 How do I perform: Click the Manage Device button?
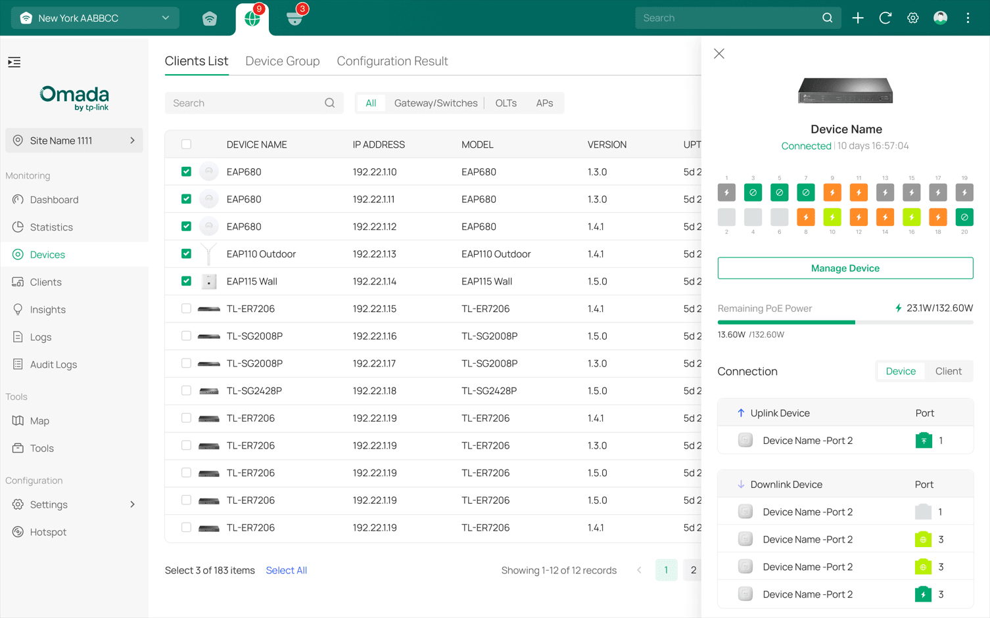tap(845, 268)
